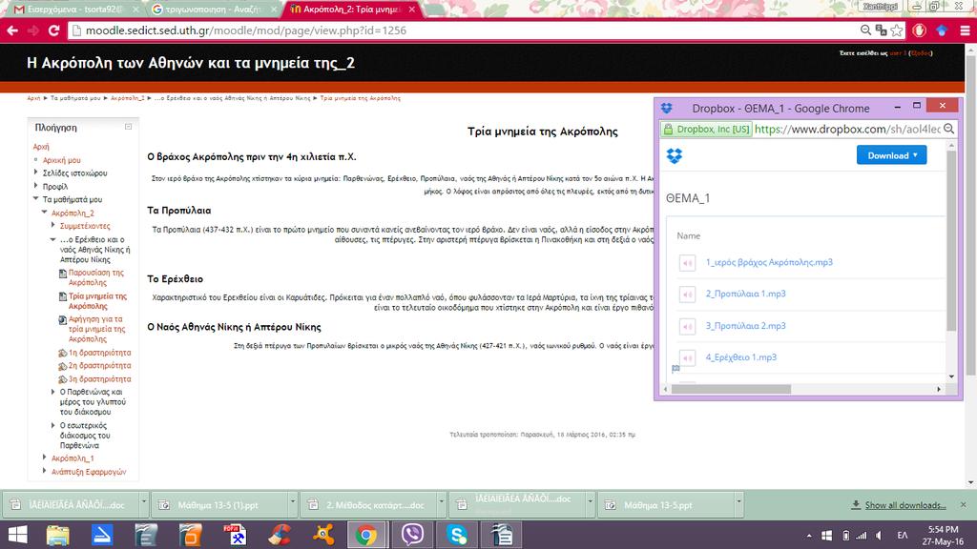The height and width of the screenshot is (549, 977).
Task: Expand the Προφίλ tree node
Action: click(x=36, y=186)
